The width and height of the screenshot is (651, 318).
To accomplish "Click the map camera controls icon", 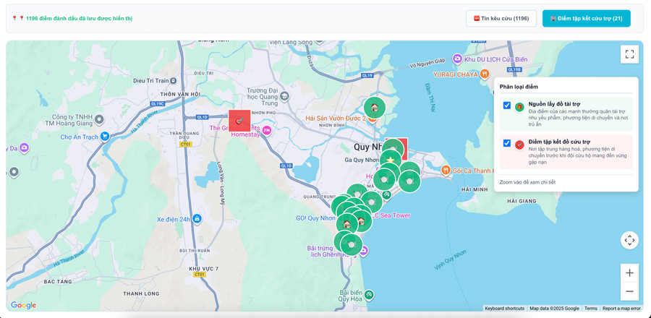I will coord(629,240).
